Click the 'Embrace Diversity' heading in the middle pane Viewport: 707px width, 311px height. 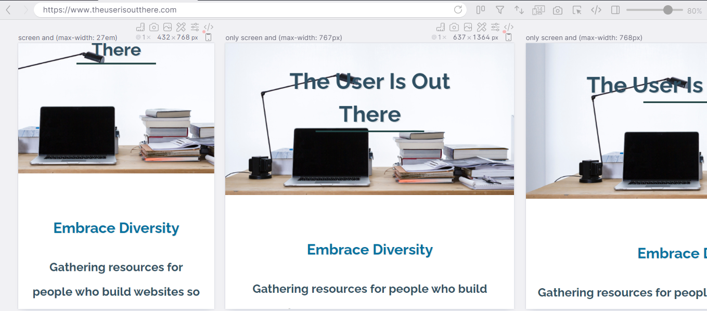pos(369,250)
